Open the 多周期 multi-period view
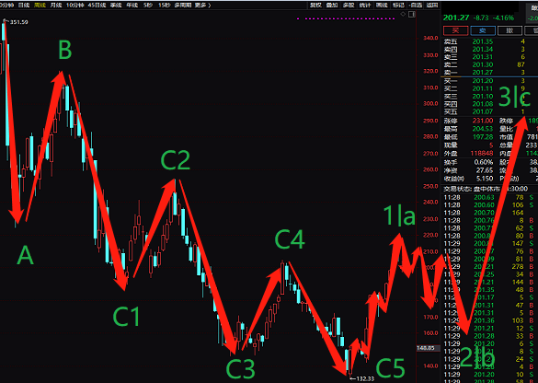538x383 pixels. [x=182, y=6]
